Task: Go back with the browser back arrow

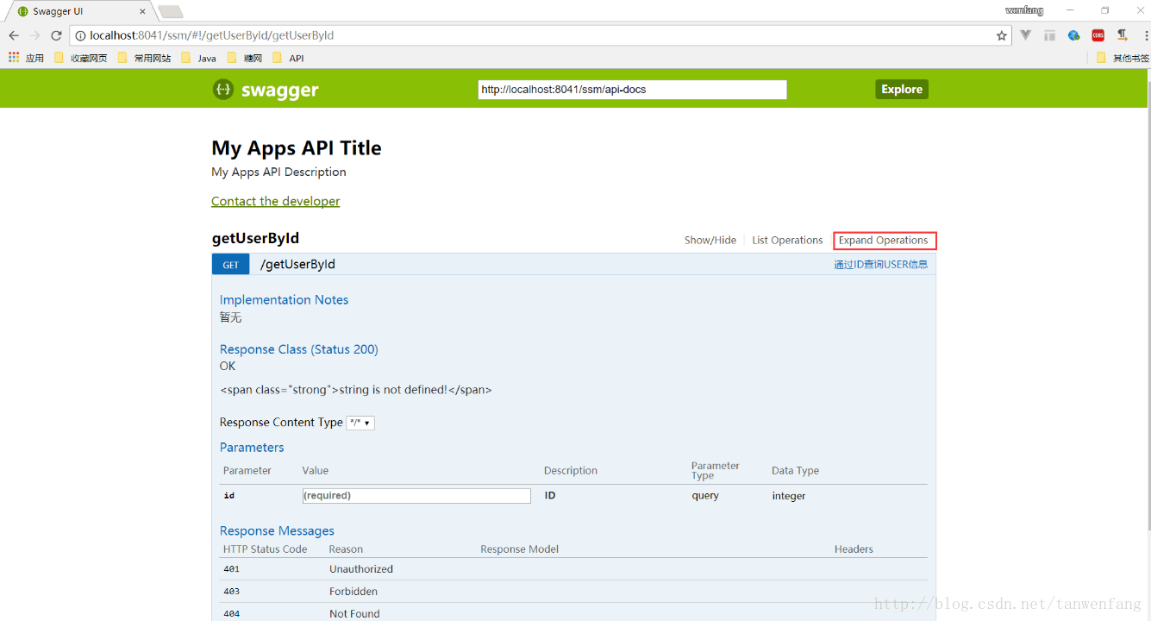Action: [14, 35]
